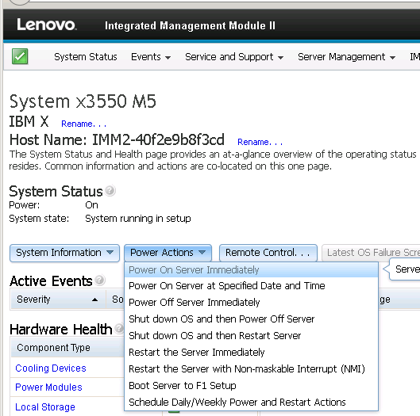The width and height of the screenshot is (420, 416).
Task: Click the System x3550 M5 title text
Action: pyautogui.click(x=83, y=101)
